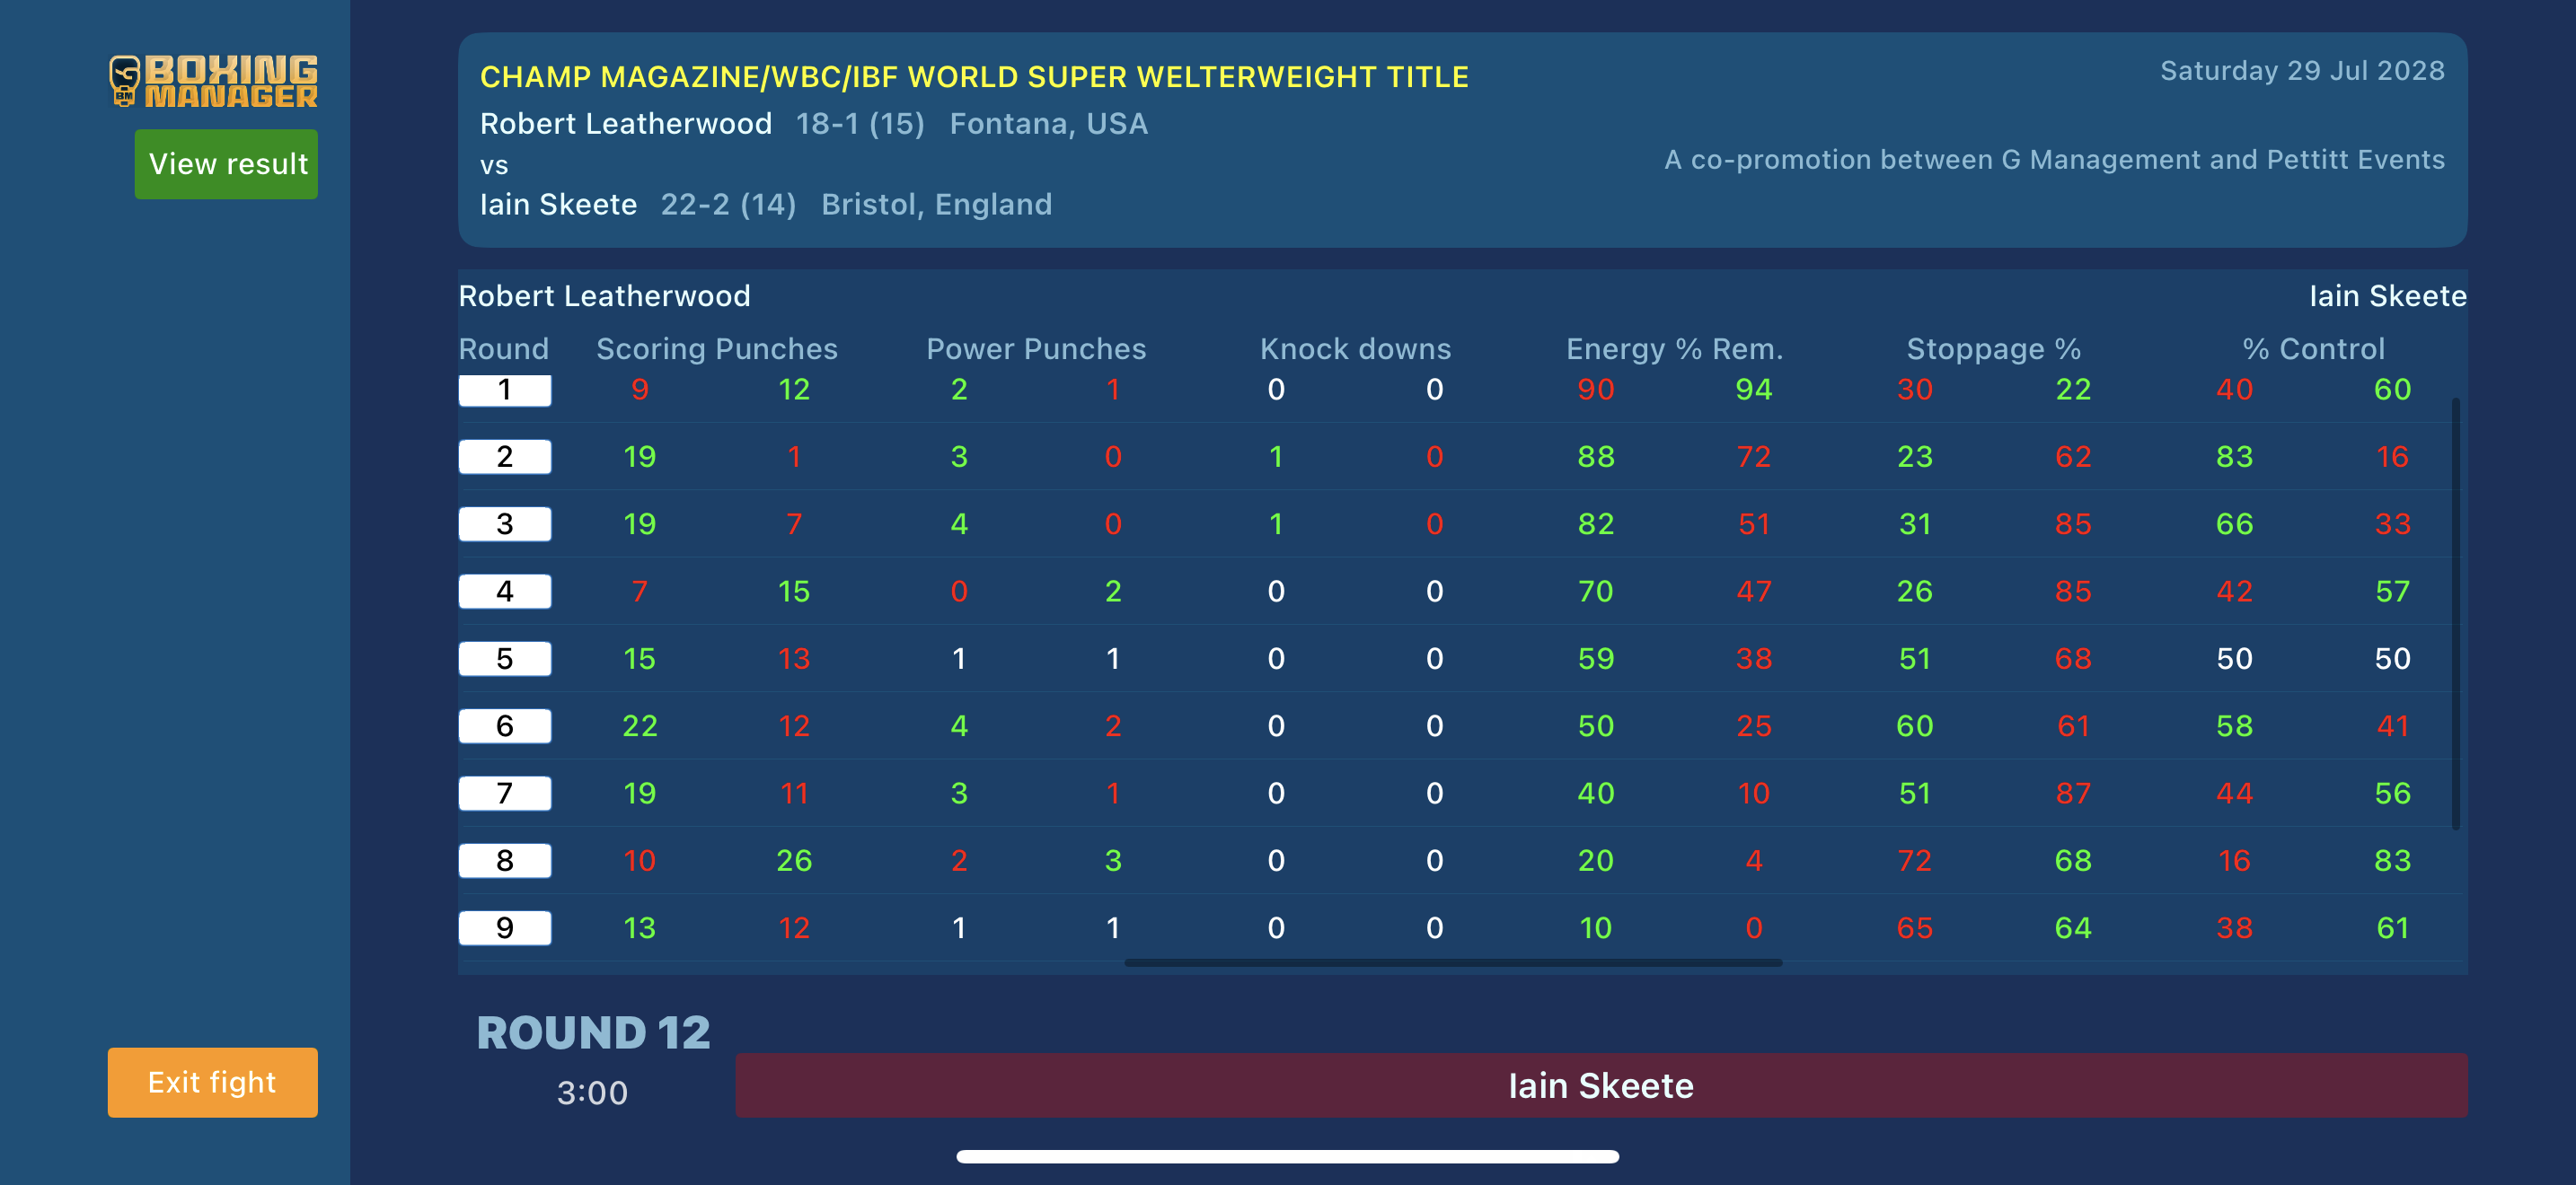
Task: Click the Boxing Manager glove logo
Action: [x=125, y=80]
